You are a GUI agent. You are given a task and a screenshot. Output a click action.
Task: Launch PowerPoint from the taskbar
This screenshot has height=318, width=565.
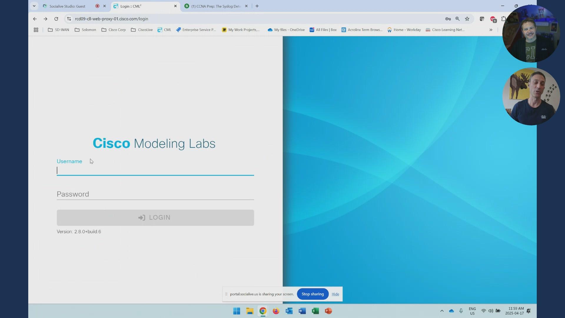click(x=328, y=311)
